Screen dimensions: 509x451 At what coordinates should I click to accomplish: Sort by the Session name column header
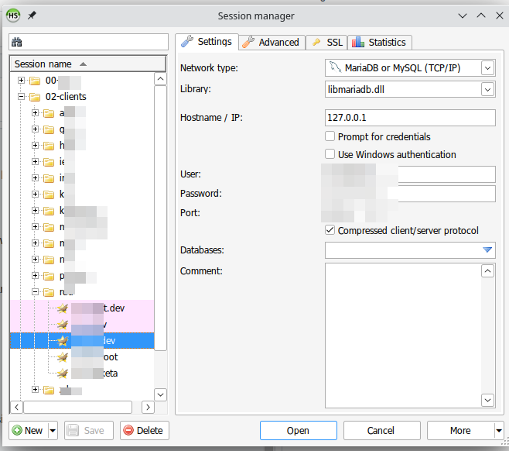pos(88,64)
